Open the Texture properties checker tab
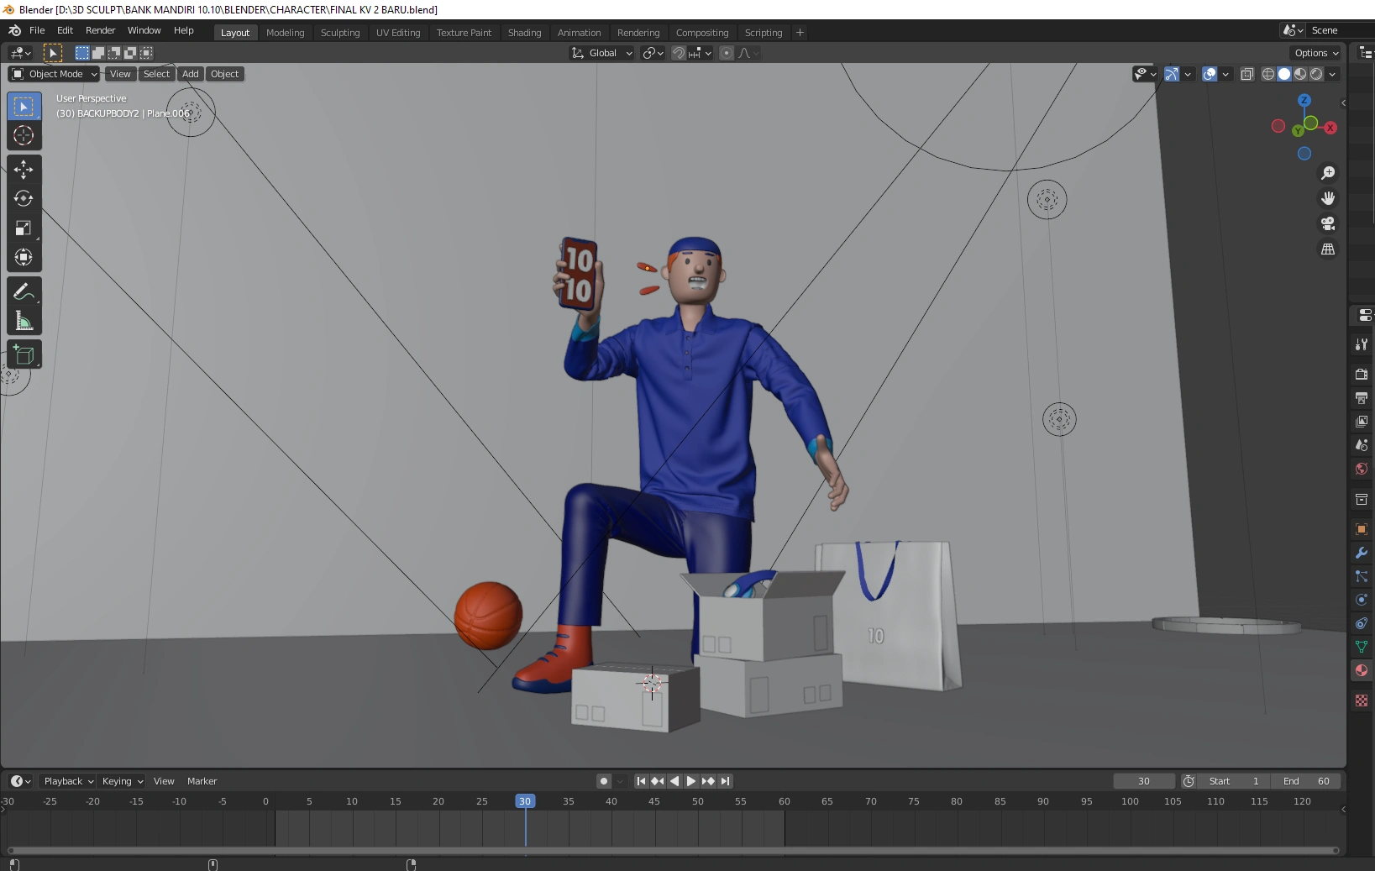1375x871 pixels. 1362,700
